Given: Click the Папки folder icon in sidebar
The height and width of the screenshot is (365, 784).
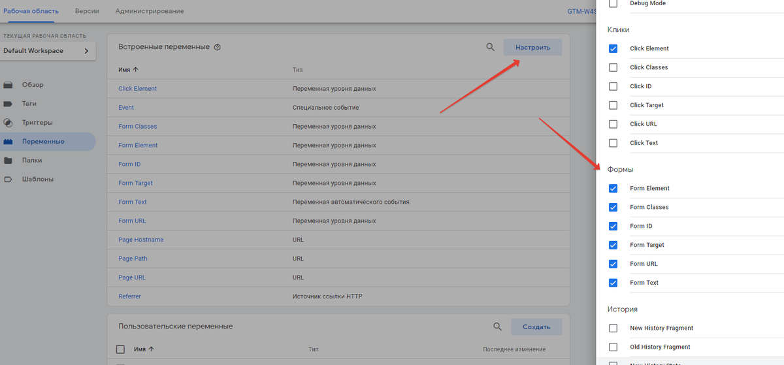Looking at the screenshot, I should (x=8, y=161).
